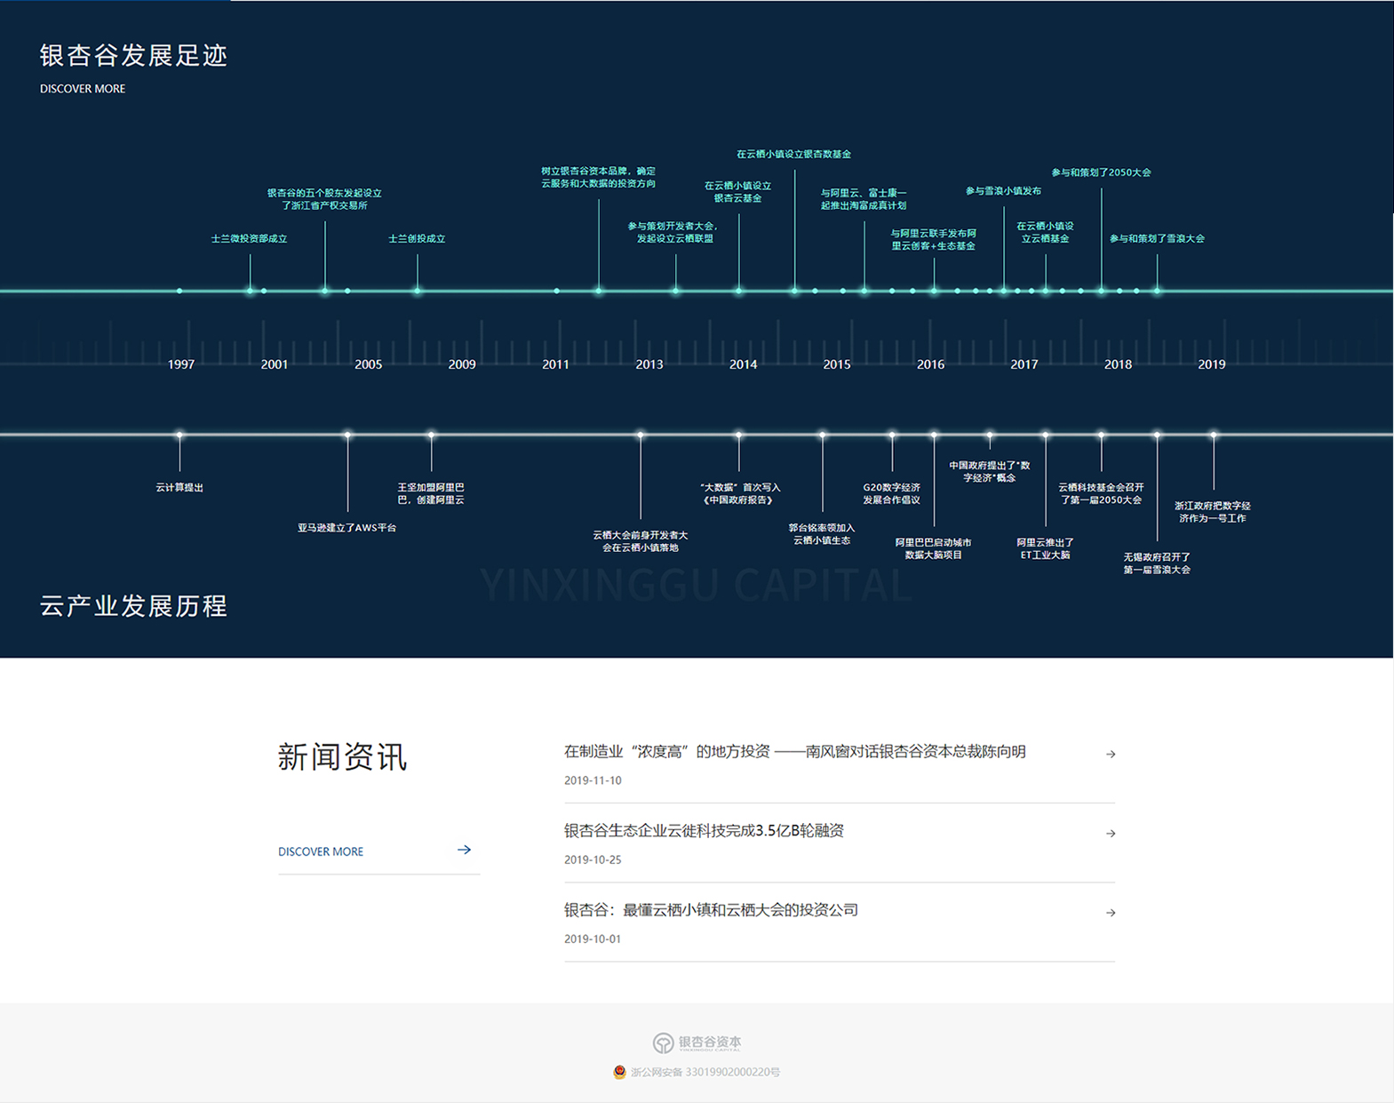Click 与阿里云、富士康一起推出淘富成真计划 label
Viewport: 1394px width, 1103px height.
tap(864, 199)
